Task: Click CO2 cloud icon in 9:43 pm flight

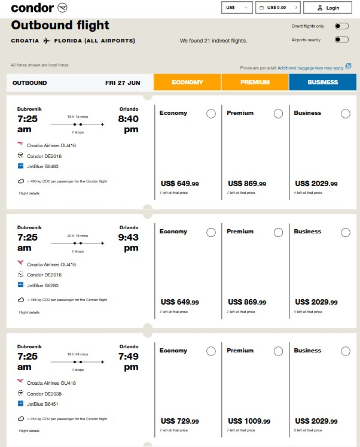Action: tap(21, 300)
